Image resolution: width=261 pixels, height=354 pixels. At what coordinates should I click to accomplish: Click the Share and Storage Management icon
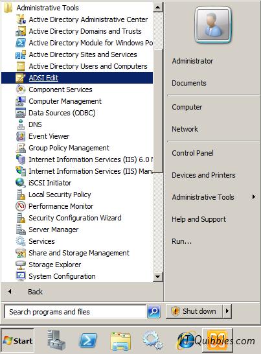click(21, 253)
